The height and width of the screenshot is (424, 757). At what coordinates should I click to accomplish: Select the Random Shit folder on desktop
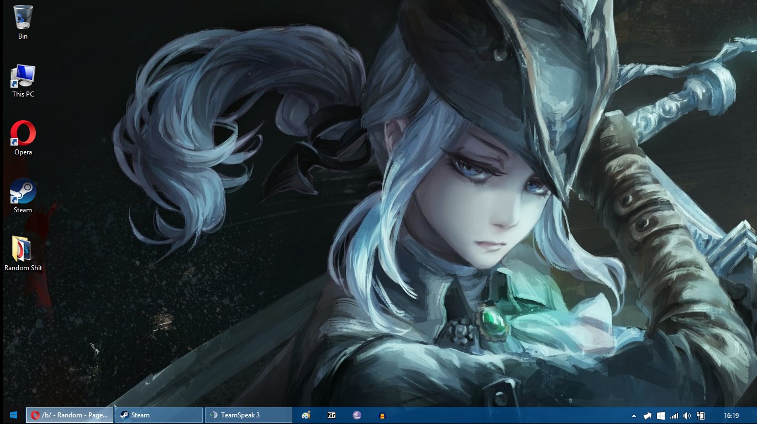tap(23, 254)
